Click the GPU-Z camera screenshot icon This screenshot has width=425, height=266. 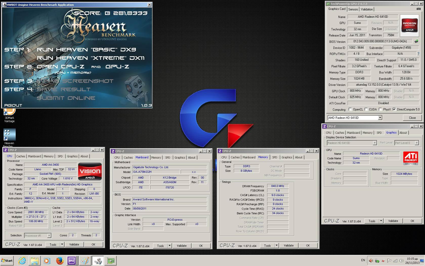coord(418,9)
